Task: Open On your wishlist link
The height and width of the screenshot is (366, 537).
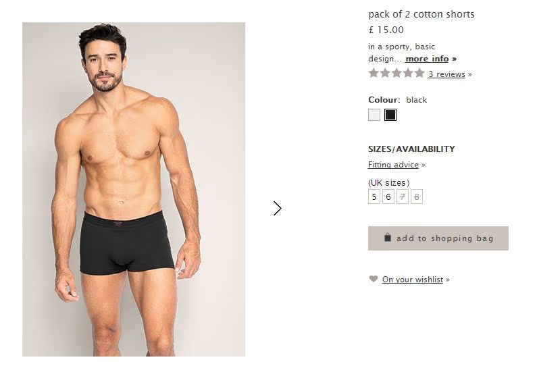Action: pyautogui.click(x=413, y=280)
